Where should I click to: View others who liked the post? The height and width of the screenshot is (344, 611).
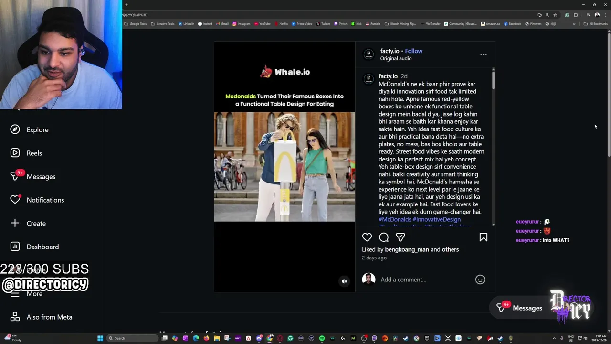pyautogui.click(x=450, y=249)
